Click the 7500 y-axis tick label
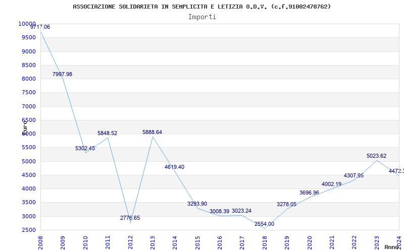This screenshot has width=404, height=252. click(29, 93)
